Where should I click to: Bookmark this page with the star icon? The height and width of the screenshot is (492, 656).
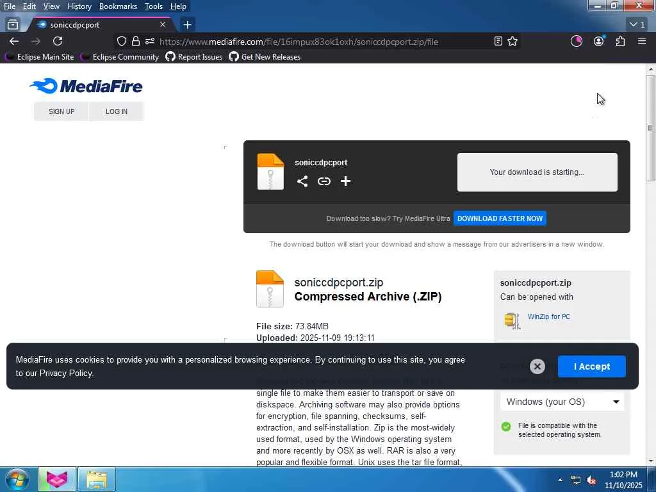[x=512, y=41]
